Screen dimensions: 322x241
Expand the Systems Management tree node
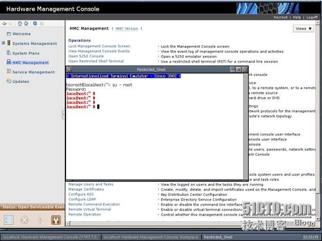(3, 43)
